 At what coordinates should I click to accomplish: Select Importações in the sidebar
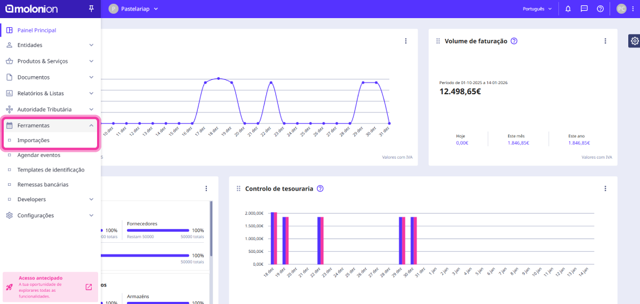point(33,141)
